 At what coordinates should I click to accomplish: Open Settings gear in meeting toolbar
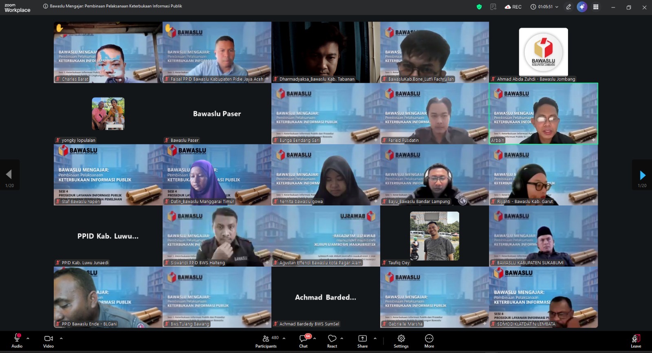click(x=401, y=341)
